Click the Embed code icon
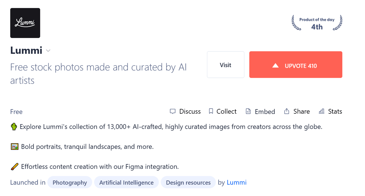Viewport: 365px width, 196px height. coord(248,111)
